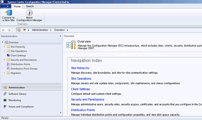Screen dimensions: 202x120
Task: Click the Monitoring workspace icon
Action: coord(5,100)
